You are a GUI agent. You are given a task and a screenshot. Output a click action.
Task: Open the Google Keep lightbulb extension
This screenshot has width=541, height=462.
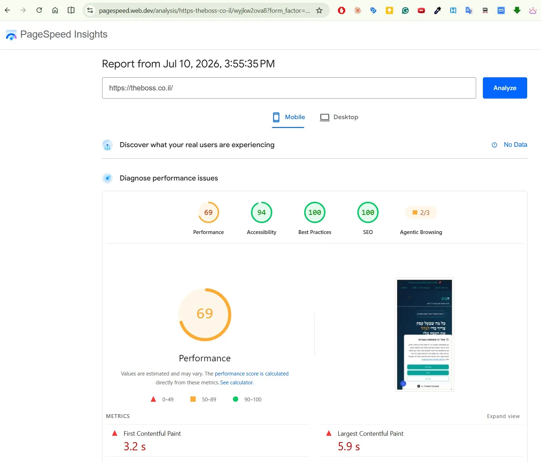click(x=389, y=10)
